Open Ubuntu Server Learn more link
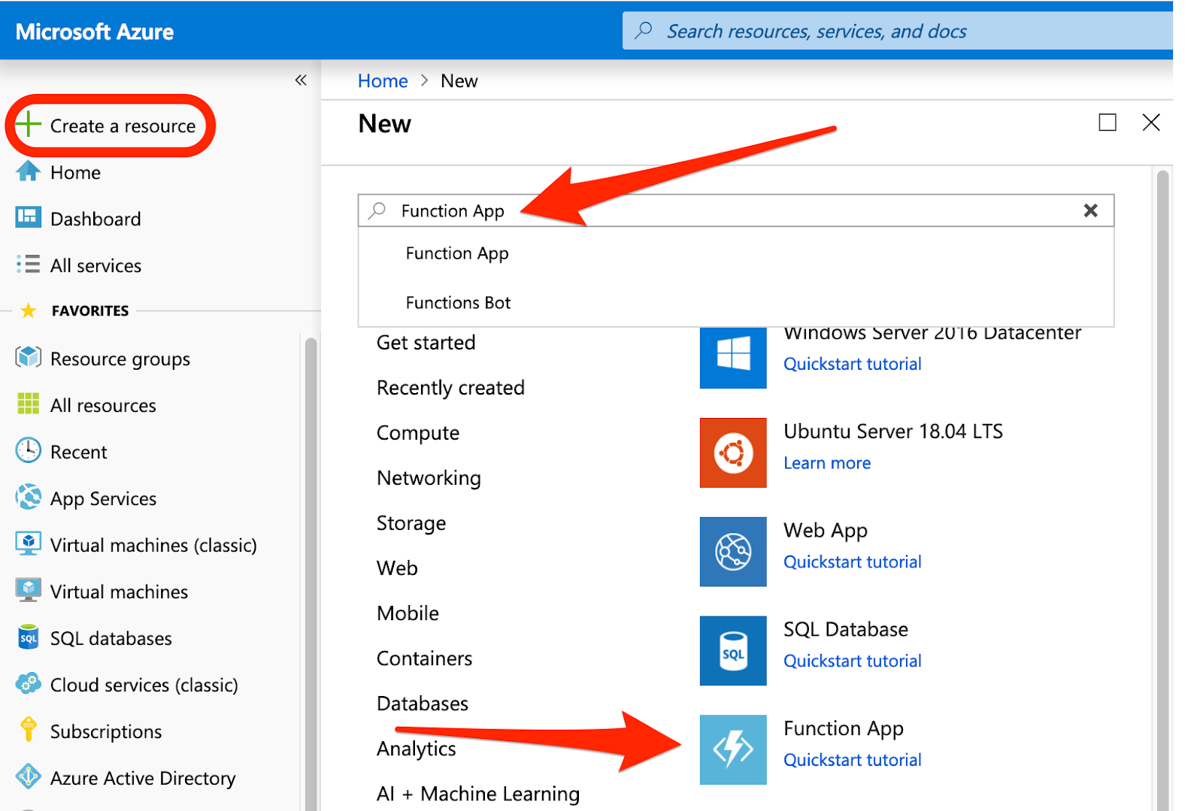Image resolution: width=1203 pixels, height=811 pixels. [x=827, y=463]
